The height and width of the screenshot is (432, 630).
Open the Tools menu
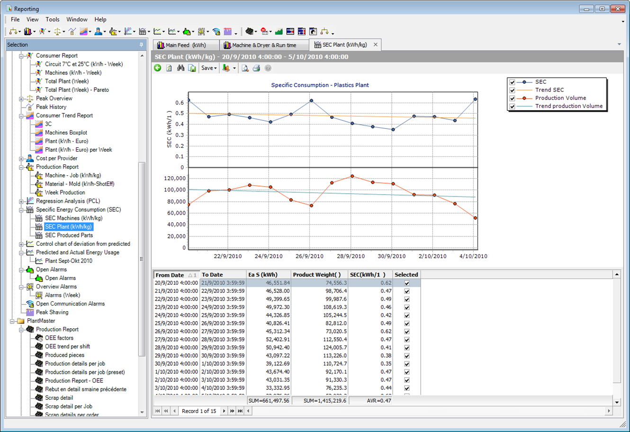coord(52,19)
